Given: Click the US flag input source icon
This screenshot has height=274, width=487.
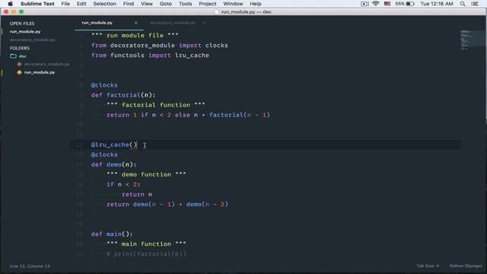Looking at the screenshot, I should 387,4.
